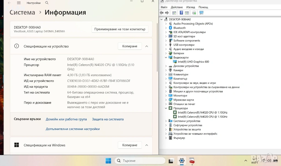Select the first Intel Celeron N4020 processor entry
Image resolution: width=281 pixels, height=166 pixels.
202,112
